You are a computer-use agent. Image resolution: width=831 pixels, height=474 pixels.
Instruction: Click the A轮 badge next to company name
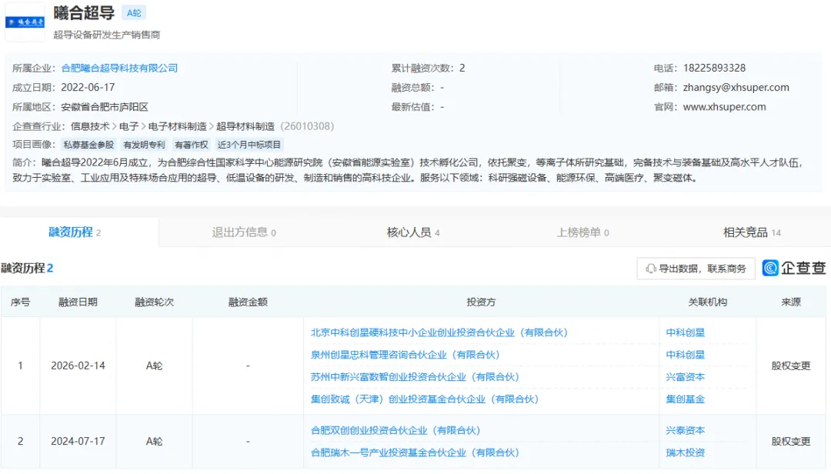tap(134, 13)
